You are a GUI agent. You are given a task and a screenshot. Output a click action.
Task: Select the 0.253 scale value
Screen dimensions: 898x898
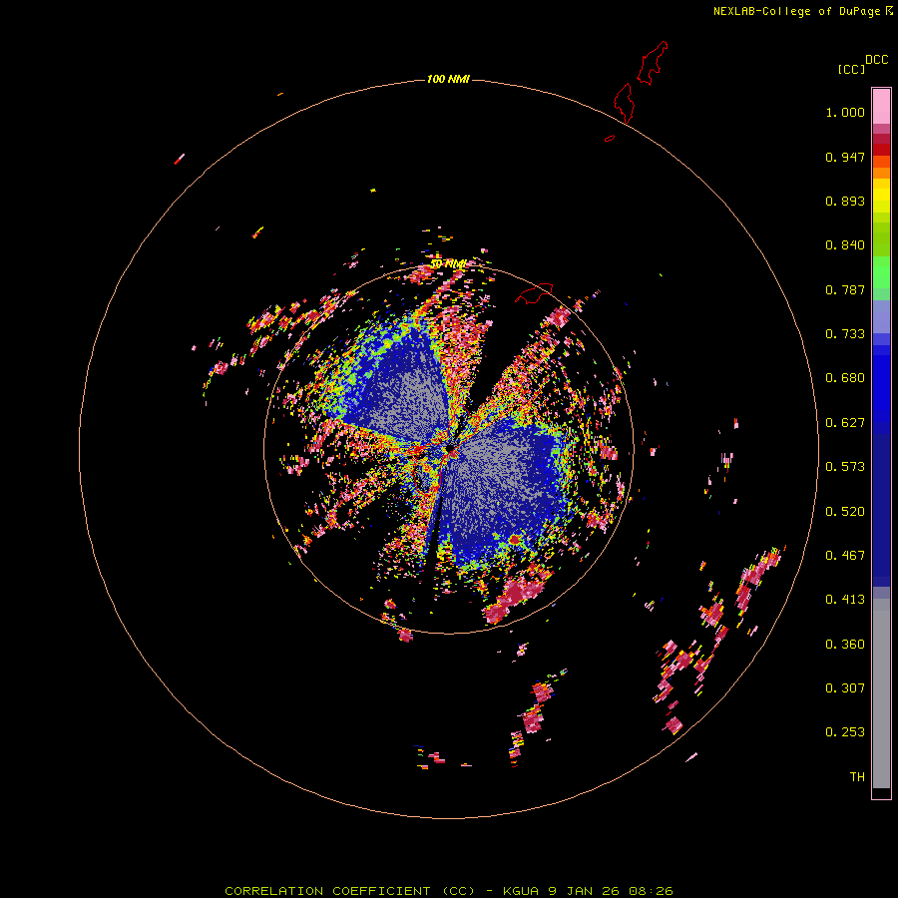pyautogui.click(x=845, y=732)
